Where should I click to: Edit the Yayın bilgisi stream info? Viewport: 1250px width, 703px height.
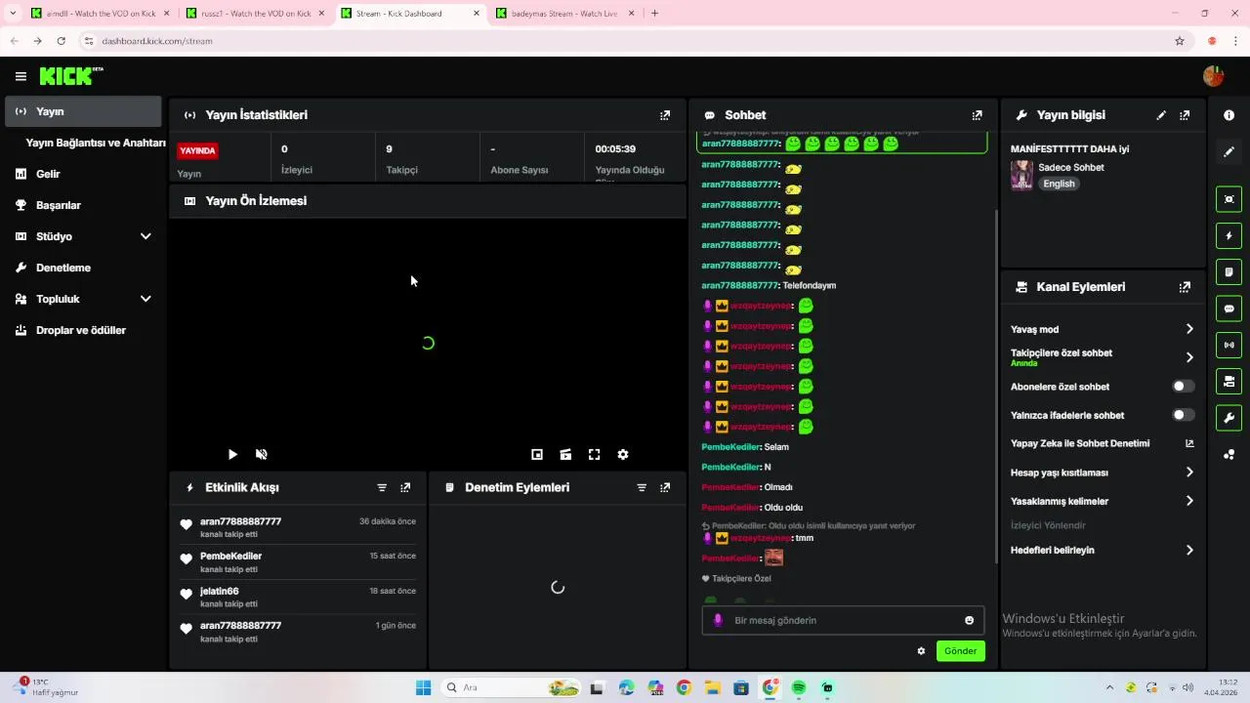[x=1161, y=115]
